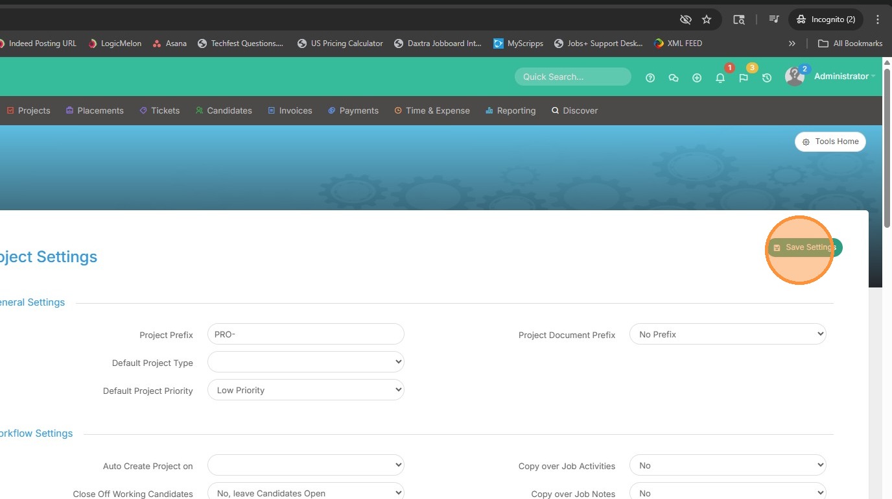Open the chat messages icon

[x=674, y=78]
